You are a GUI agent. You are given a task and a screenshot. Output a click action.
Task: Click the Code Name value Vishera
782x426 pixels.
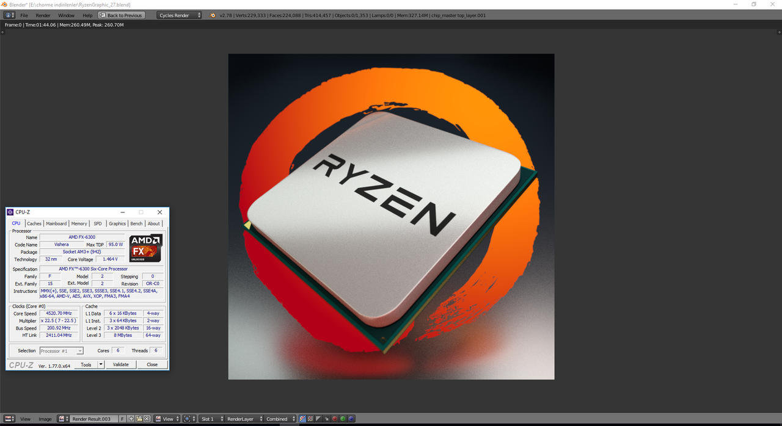(x=61, y=244)
